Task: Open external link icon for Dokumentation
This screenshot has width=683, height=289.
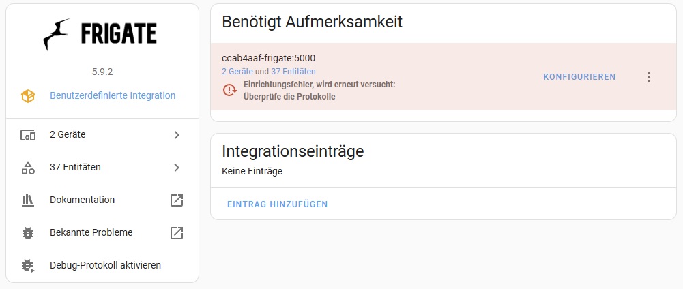Action: [x=177, y=200]
